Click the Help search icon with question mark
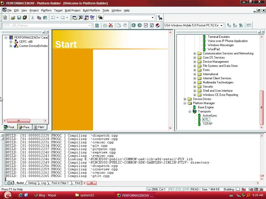The width and height of the screenshot is (266, 199). point(160,18)
